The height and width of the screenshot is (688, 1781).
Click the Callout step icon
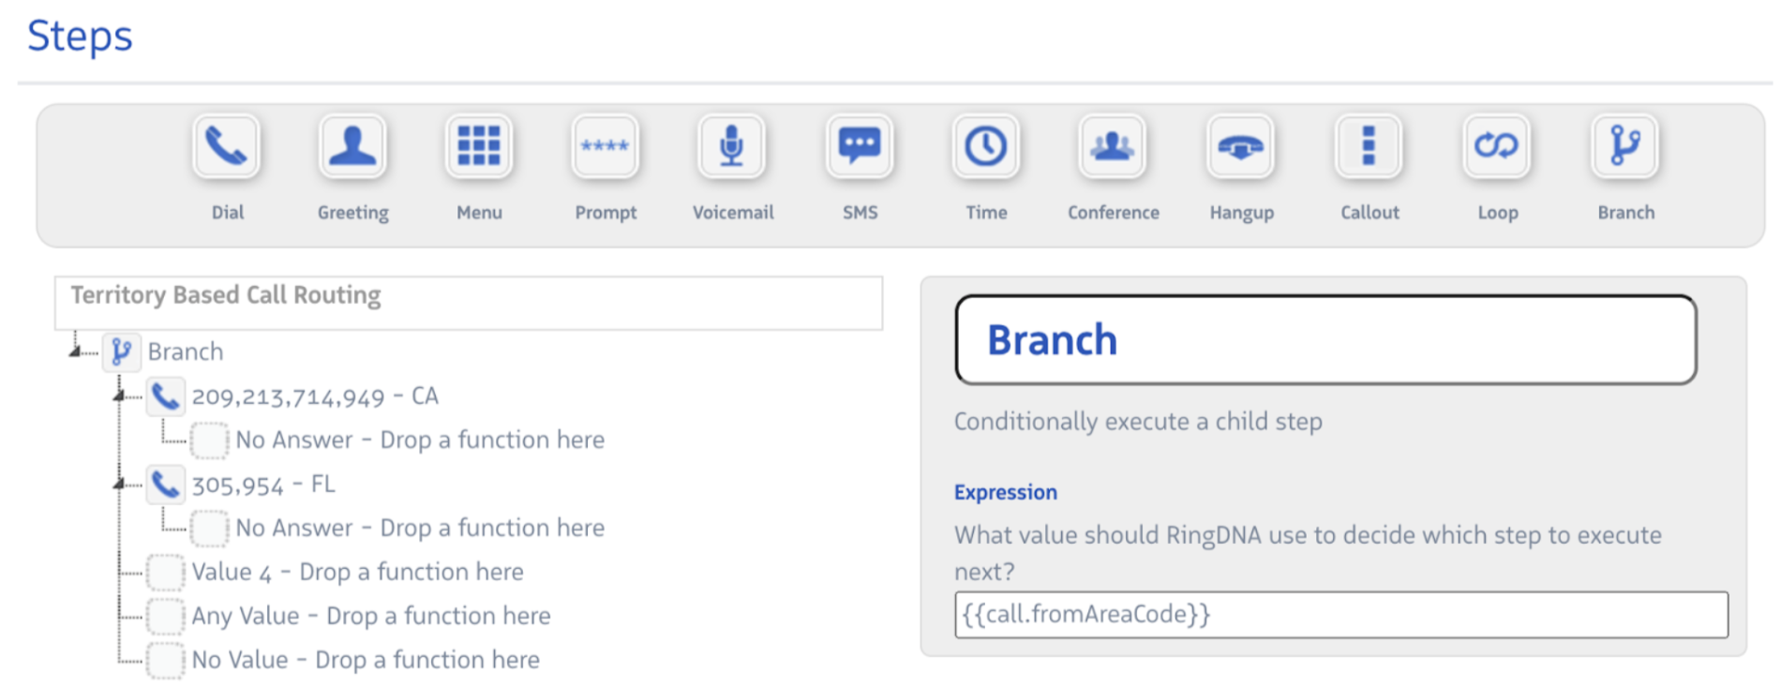click(x=1369, y=147)
